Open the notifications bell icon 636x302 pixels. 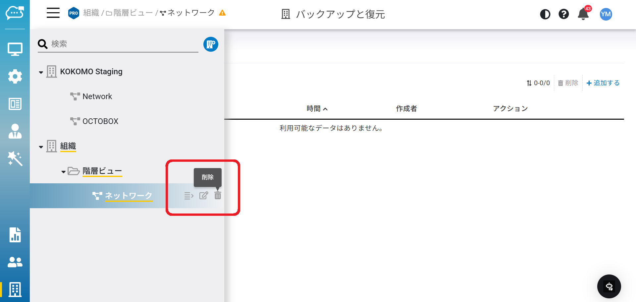click(583, 14)
